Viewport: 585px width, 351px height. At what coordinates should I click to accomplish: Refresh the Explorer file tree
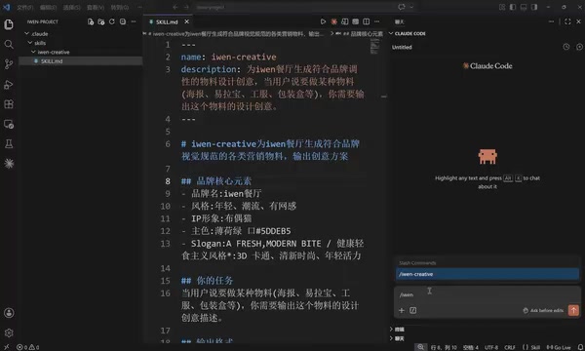(x=112, y=22)
